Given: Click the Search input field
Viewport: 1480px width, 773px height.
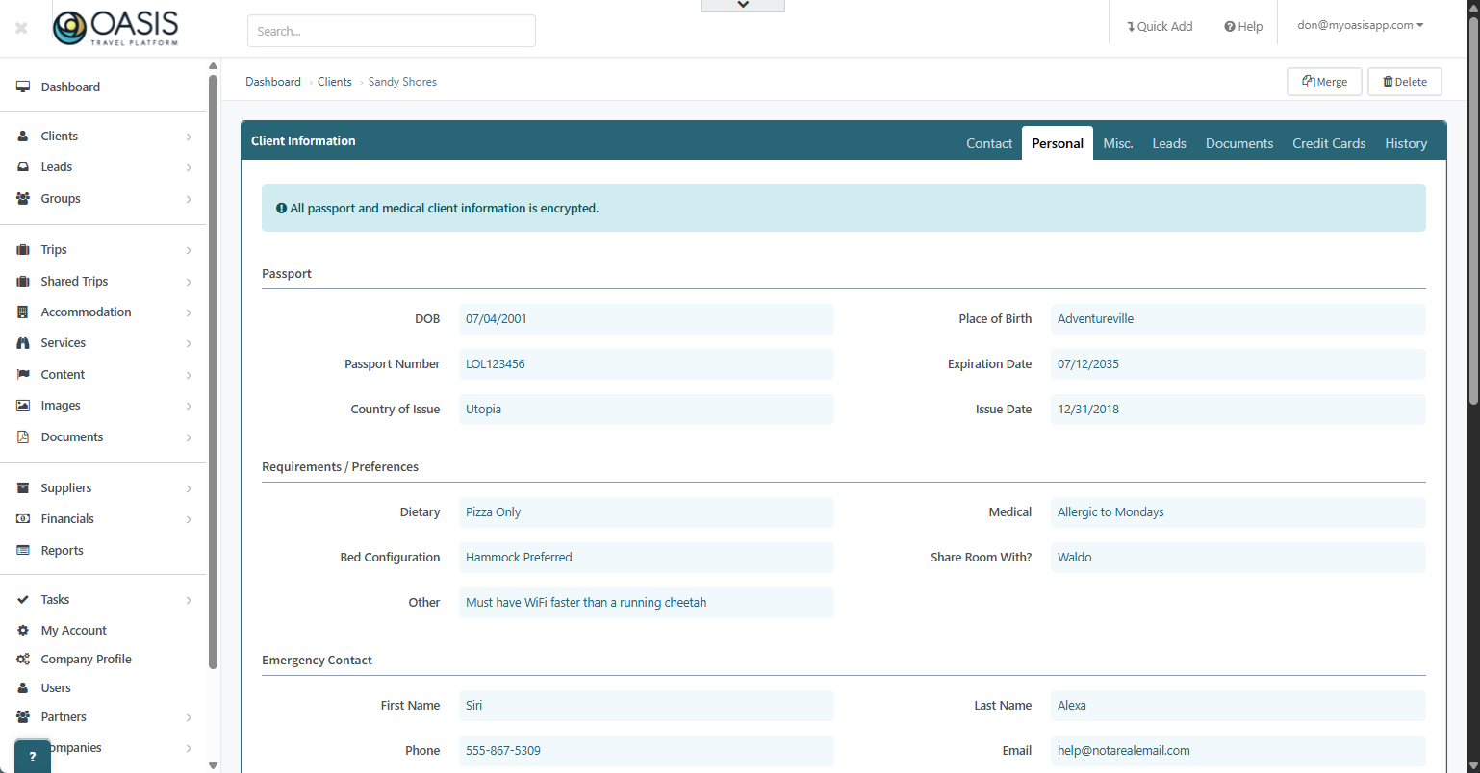Looking at the screenshot, I should [392, 31].
